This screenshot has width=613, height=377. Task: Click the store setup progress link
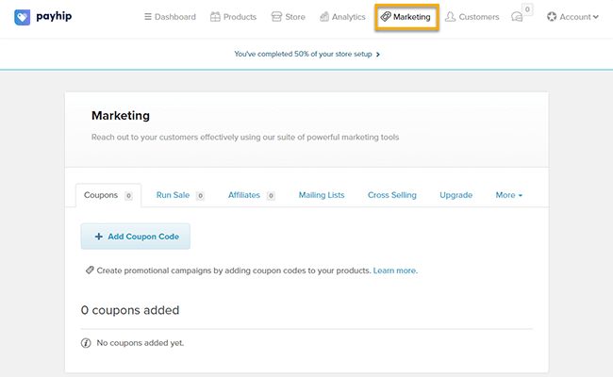pos(306,54)
